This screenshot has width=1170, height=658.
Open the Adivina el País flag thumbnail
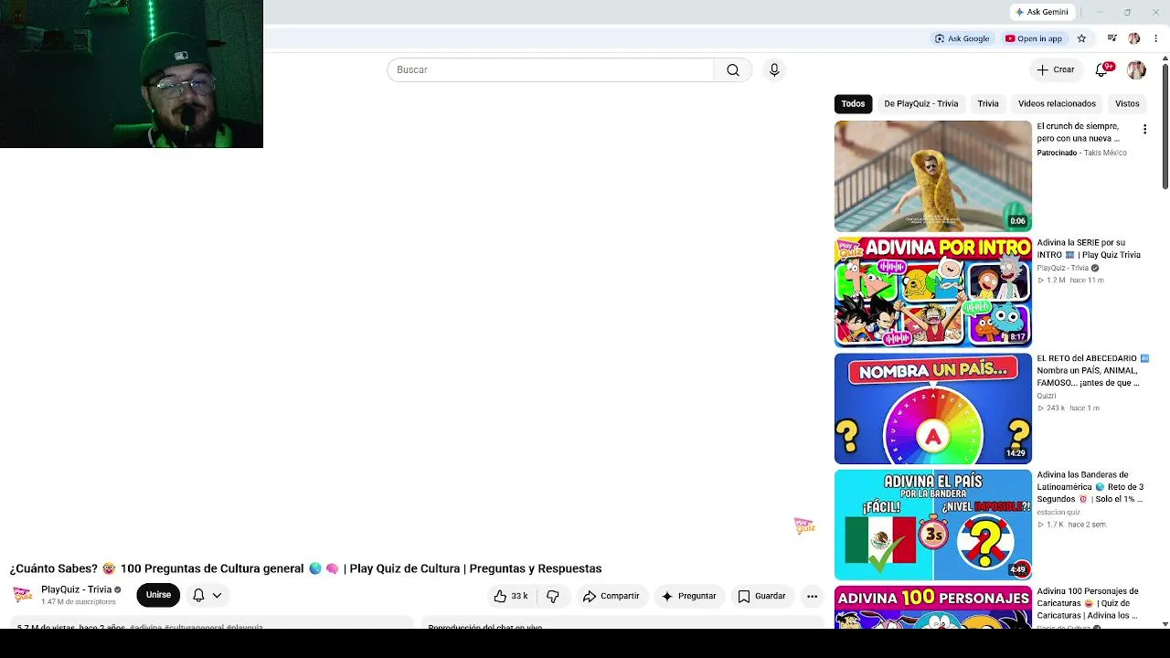(933, 525)
